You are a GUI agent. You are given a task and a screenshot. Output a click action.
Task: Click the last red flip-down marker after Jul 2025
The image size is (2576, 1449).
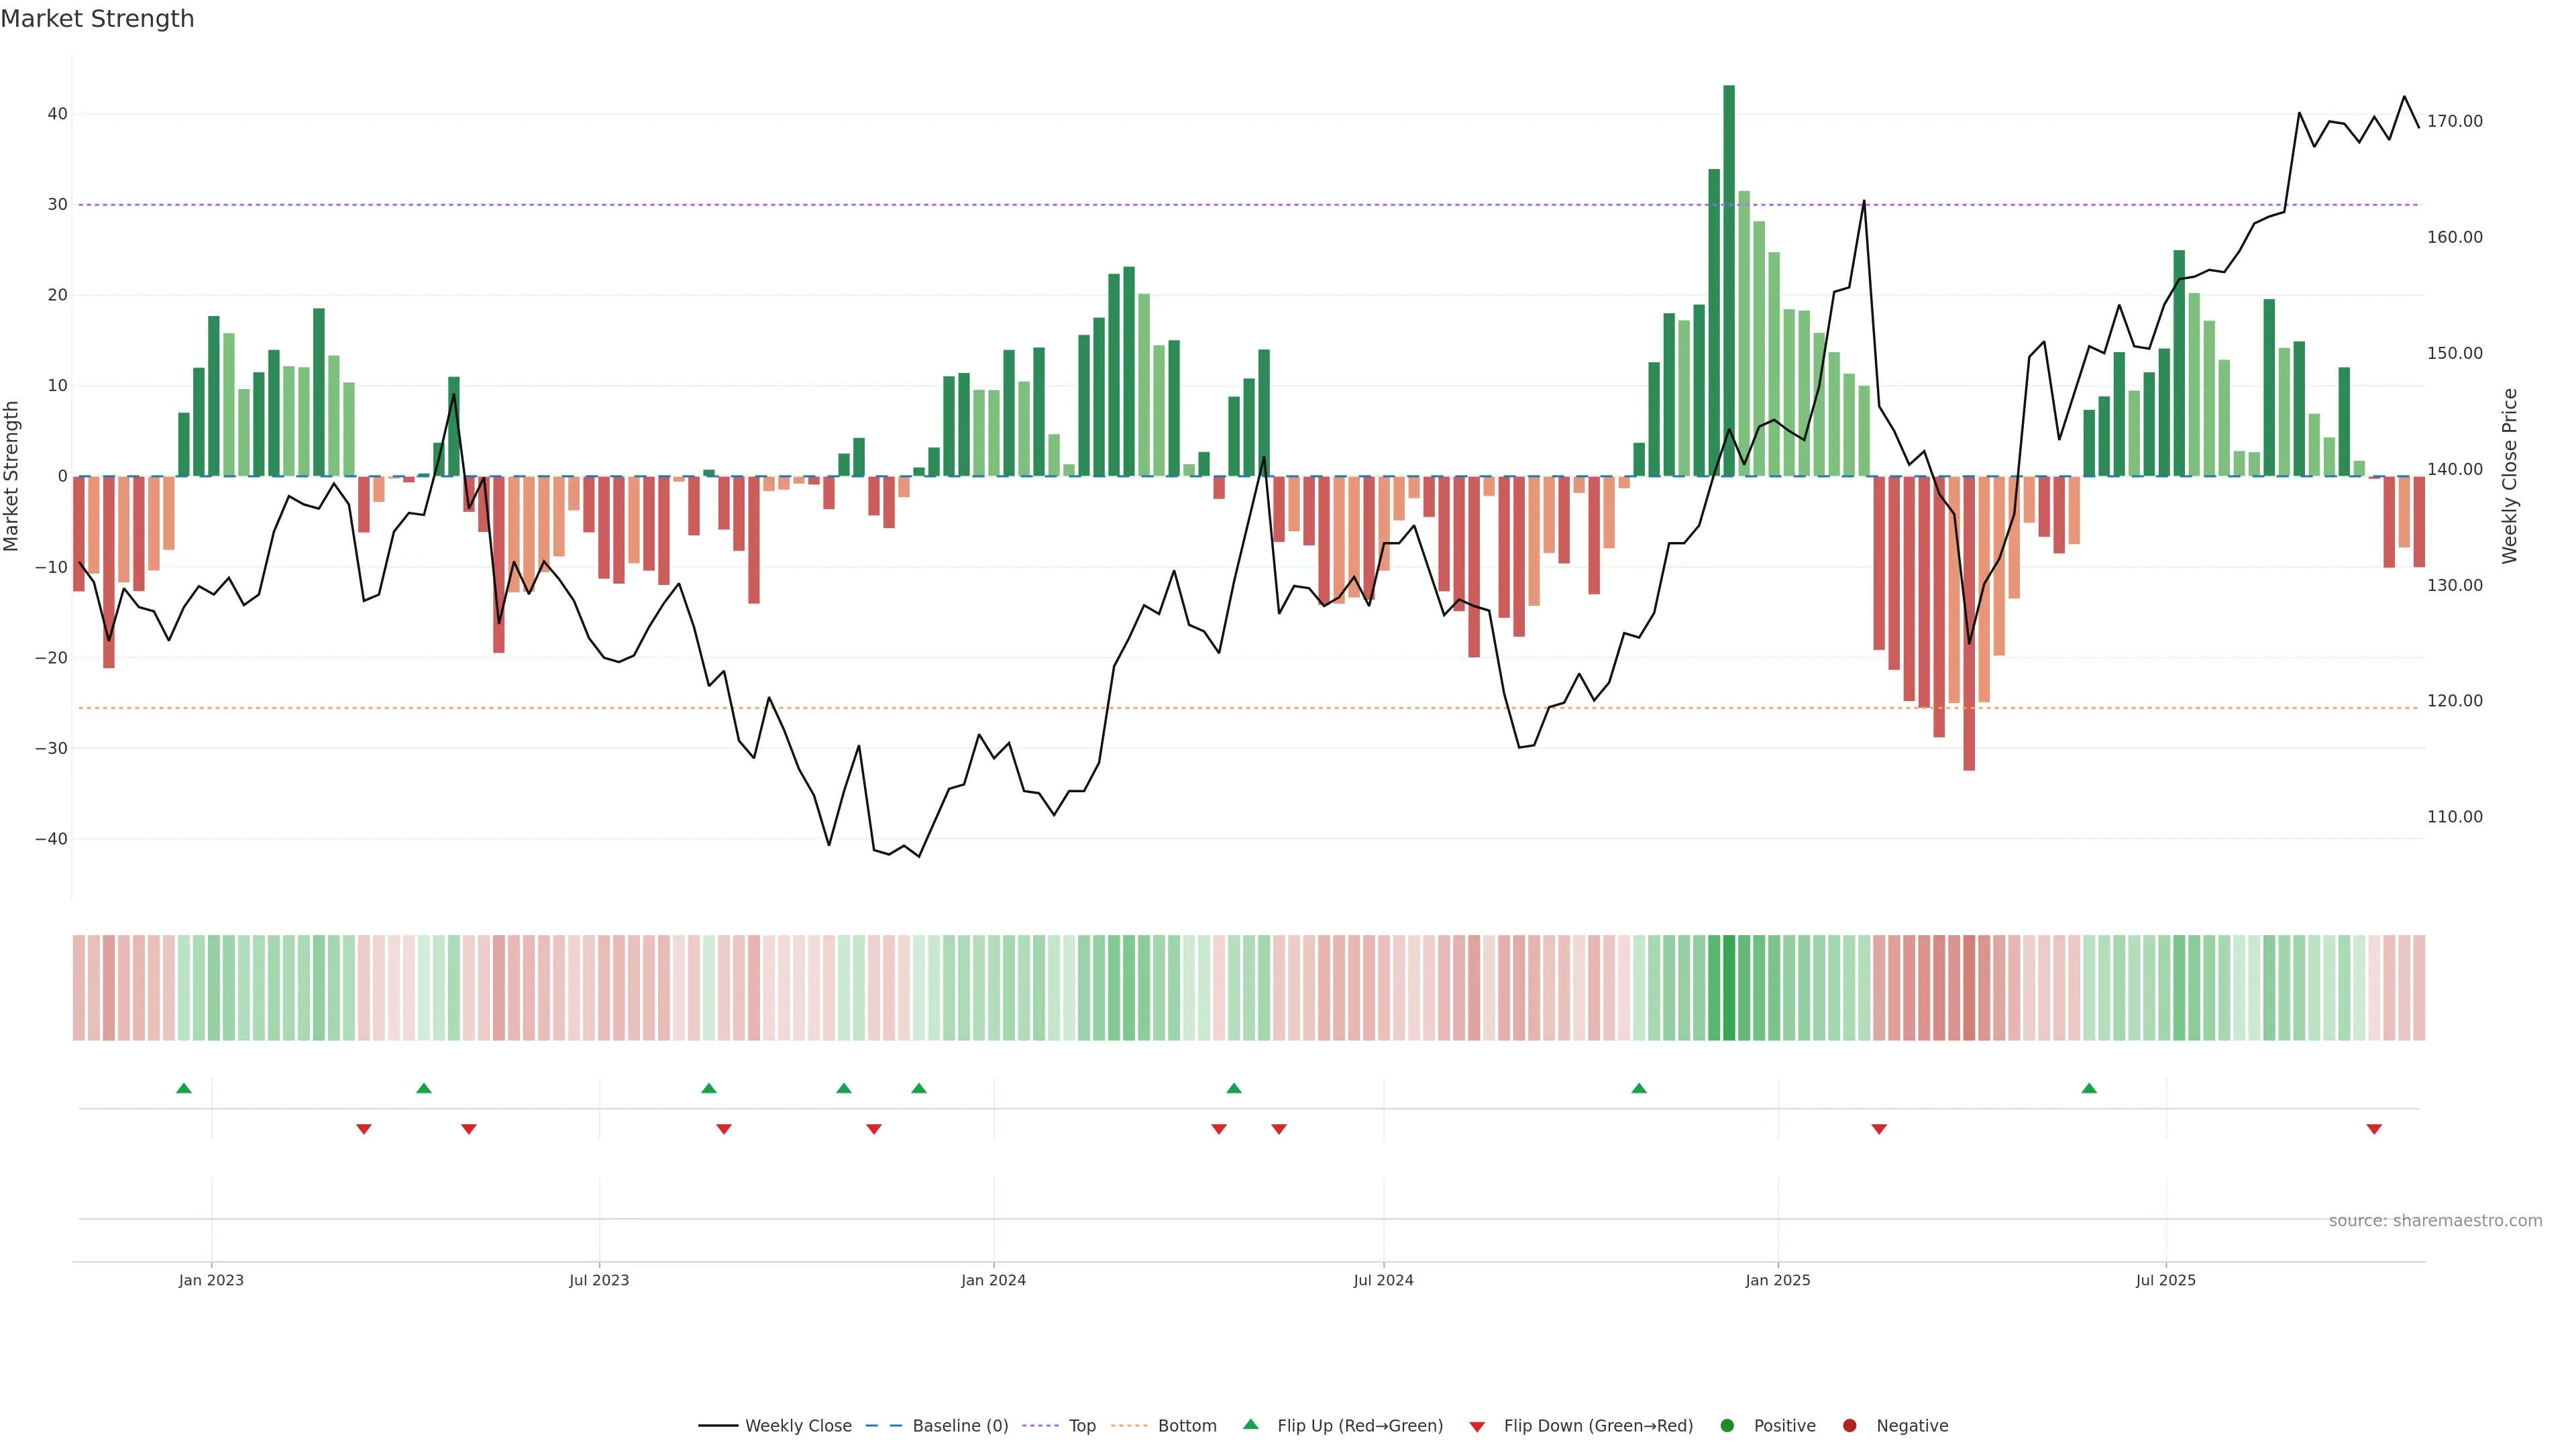click(2374, 1129)
